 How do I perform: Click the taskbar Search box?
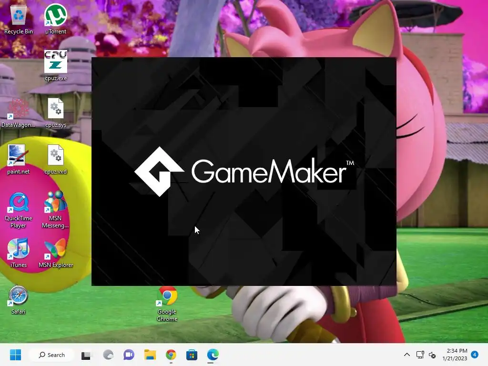click(x=51, y=355)
